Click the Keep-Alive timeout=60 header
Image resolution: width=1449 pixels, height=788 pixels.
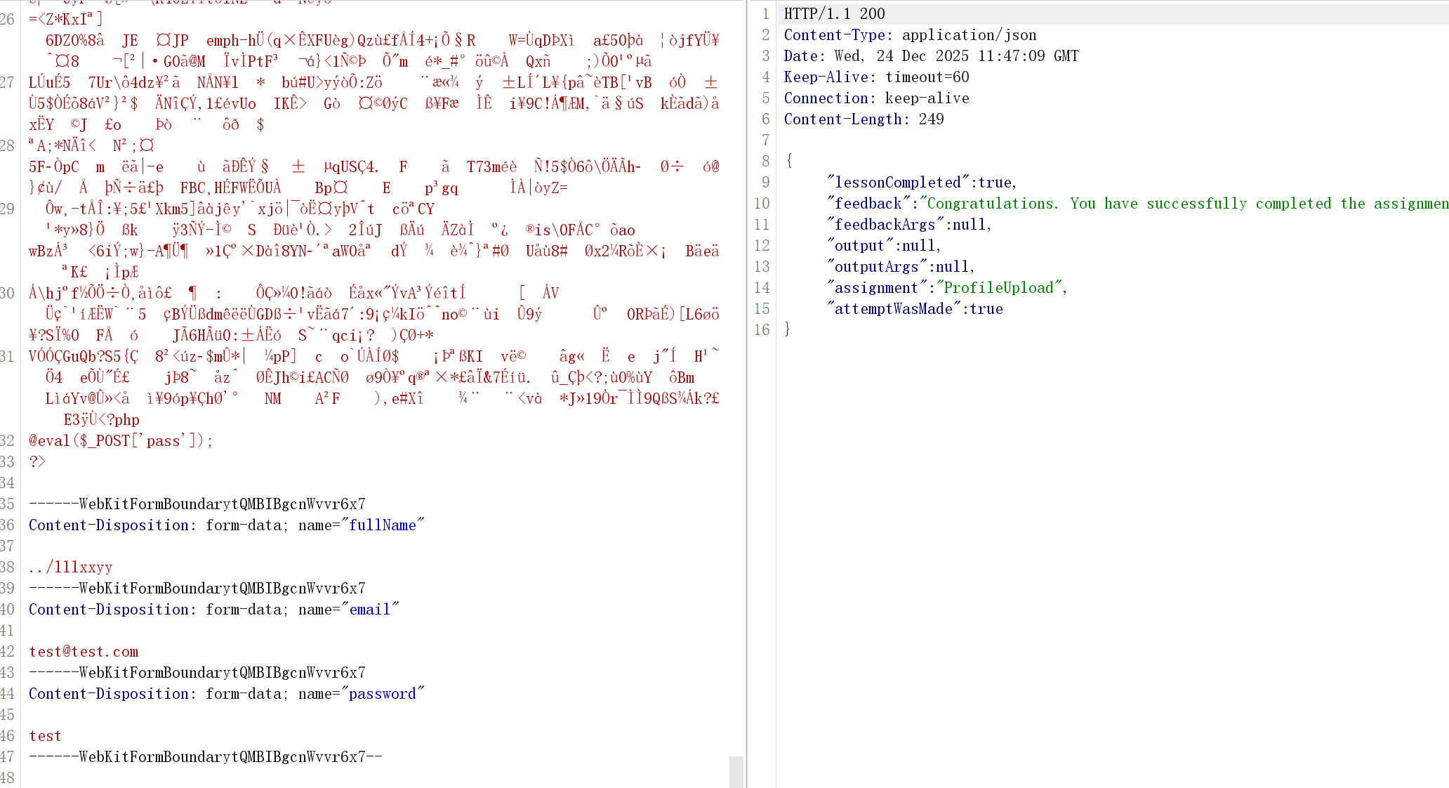click(876, 77)
